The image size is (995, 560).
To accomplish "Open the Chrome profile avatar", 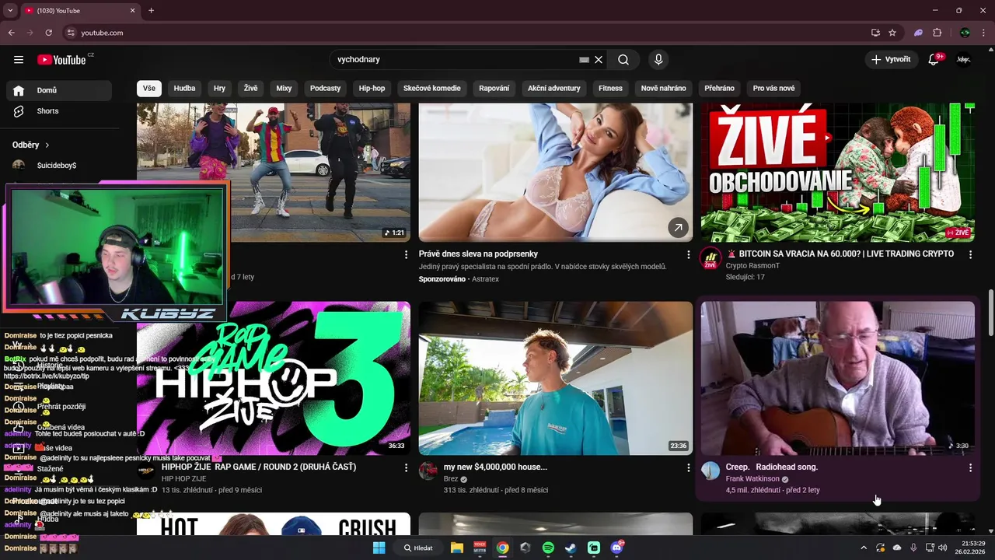I will point(965,33).
